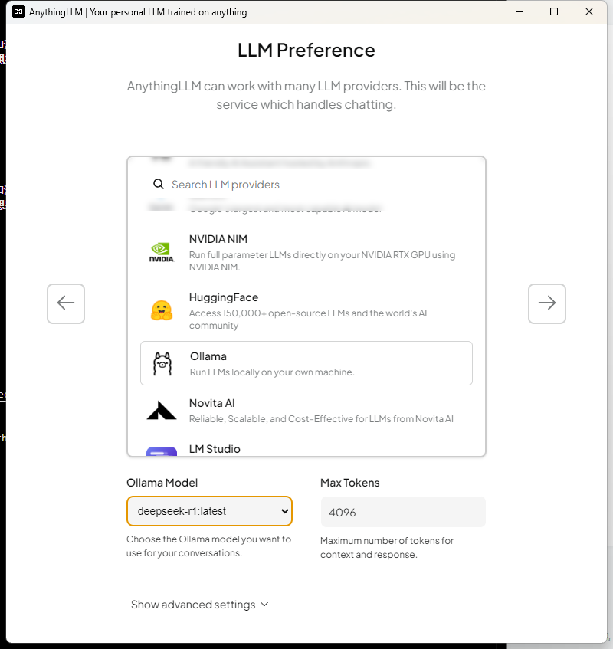The width and height of the screenshot is (613, 649).
Task: Click the AnythingLLM app icon in title bar
Action: pyautogui.click(x=18, y=11)
